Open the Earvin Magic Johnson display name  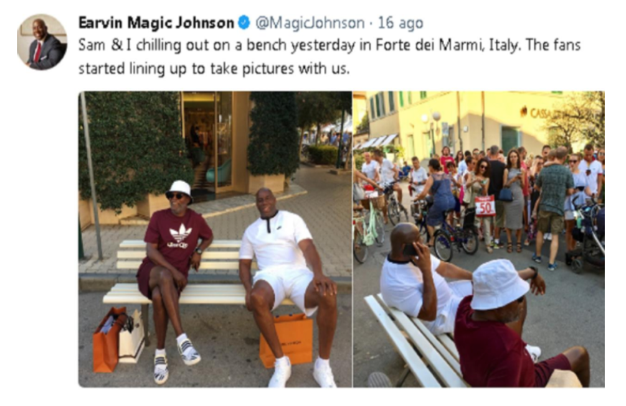[156, 23]
